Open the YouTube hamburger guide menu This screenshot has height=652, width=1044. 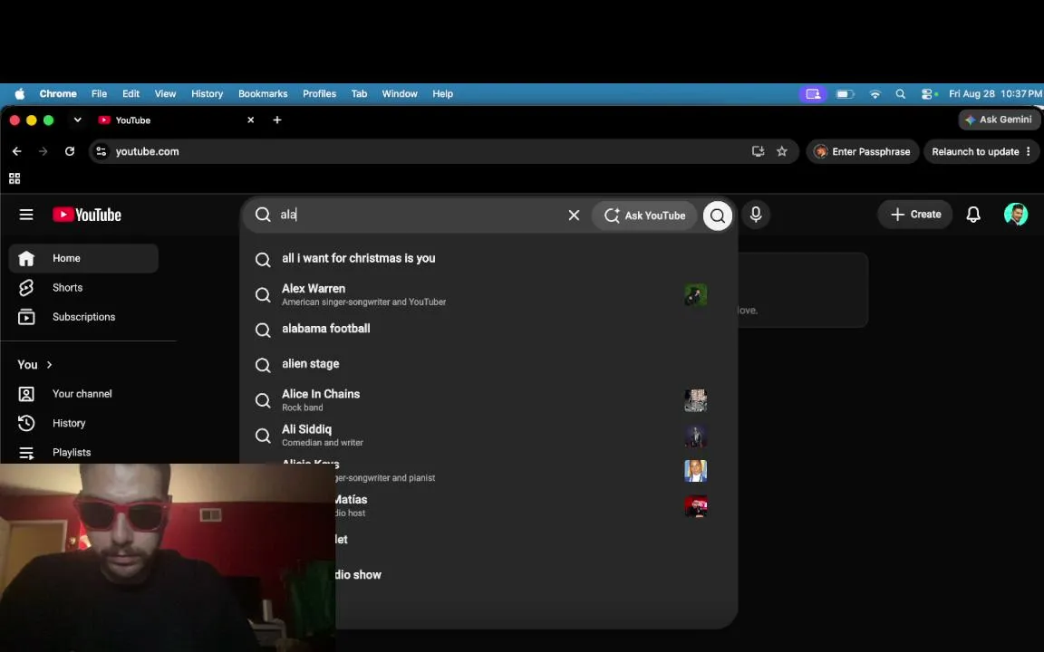pyautogui.click(x=26, y=215)
